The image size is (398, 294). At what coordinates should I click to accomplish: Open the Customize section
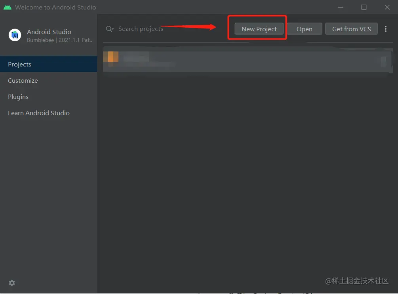click(x=48, y=80)
